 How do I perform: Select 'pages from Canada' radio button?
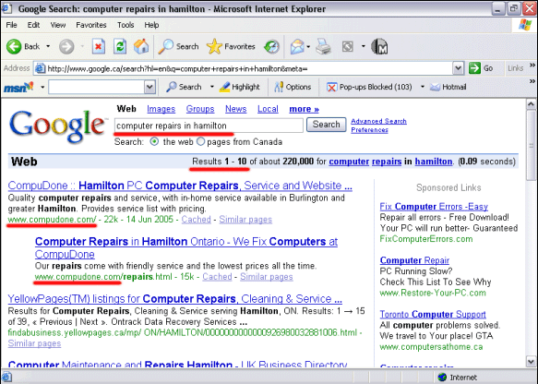coord(201,141)
